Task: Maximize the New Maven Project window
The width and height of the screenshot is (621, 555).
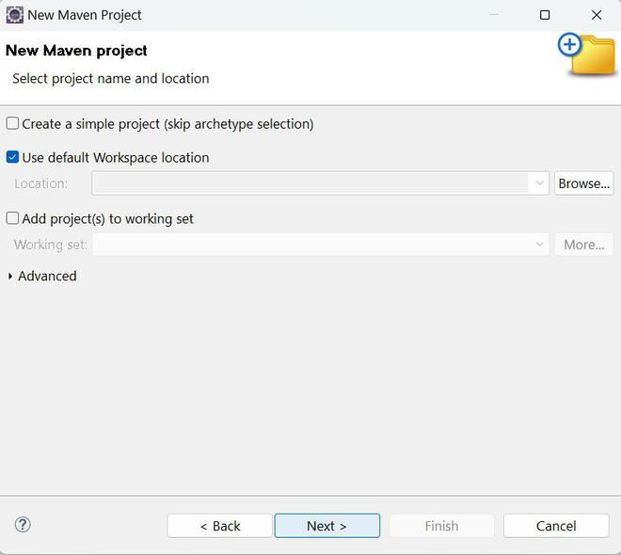Action: click(x=545, y=15)
